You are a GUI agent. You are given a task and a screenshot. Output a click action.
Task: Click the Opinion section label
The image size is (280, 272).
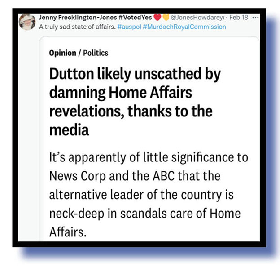(63, 53)
